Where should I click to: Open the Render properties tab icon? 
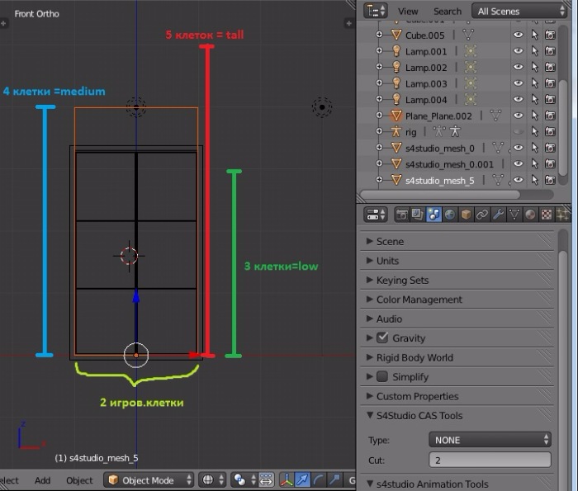(402, 215)
